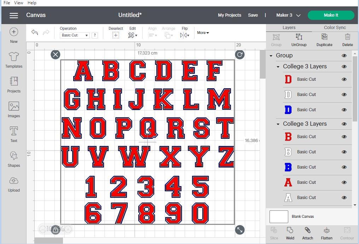359x244 pixels.
Task: Hide the second College 3 Layers group
Action: coord(344,124)
